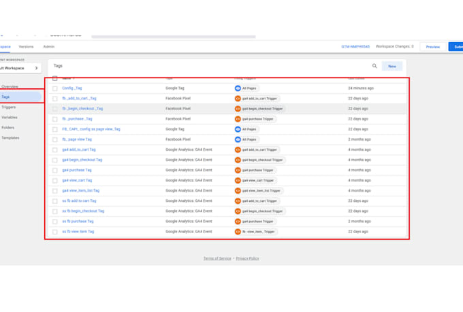Click ga4 view_cart Trigger chip label
Screen dimensions: 463x312
pyautogui.click(x=258, y=181)
